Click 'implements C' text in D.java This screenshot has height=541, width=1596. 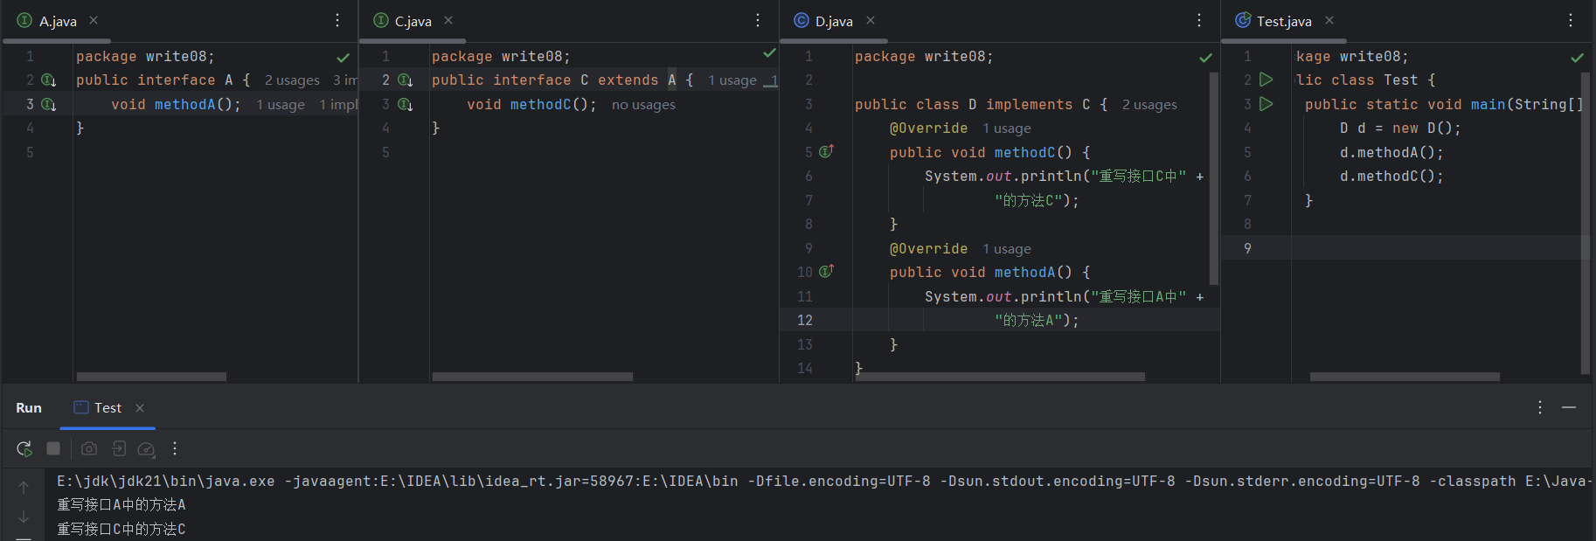pos(1038,104)
